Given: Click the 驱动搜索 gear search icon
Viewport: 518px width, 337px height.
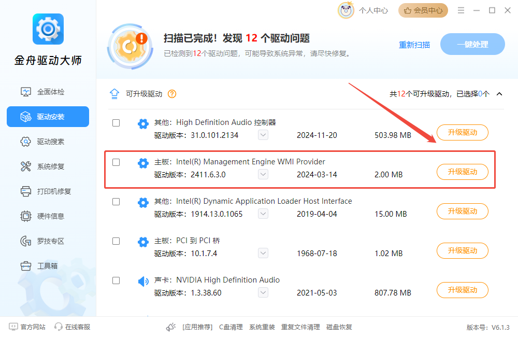Looking at the screenshot, I should [26, 142].
